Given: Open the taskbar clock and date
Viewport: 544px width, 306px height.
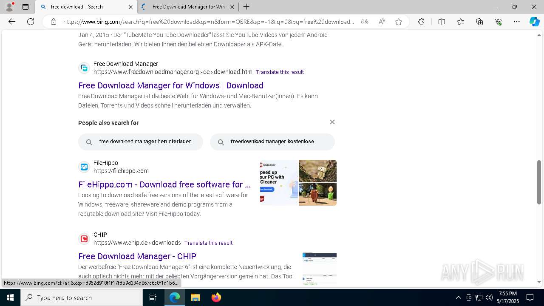Looking at the screenshot, I should 508,297.
